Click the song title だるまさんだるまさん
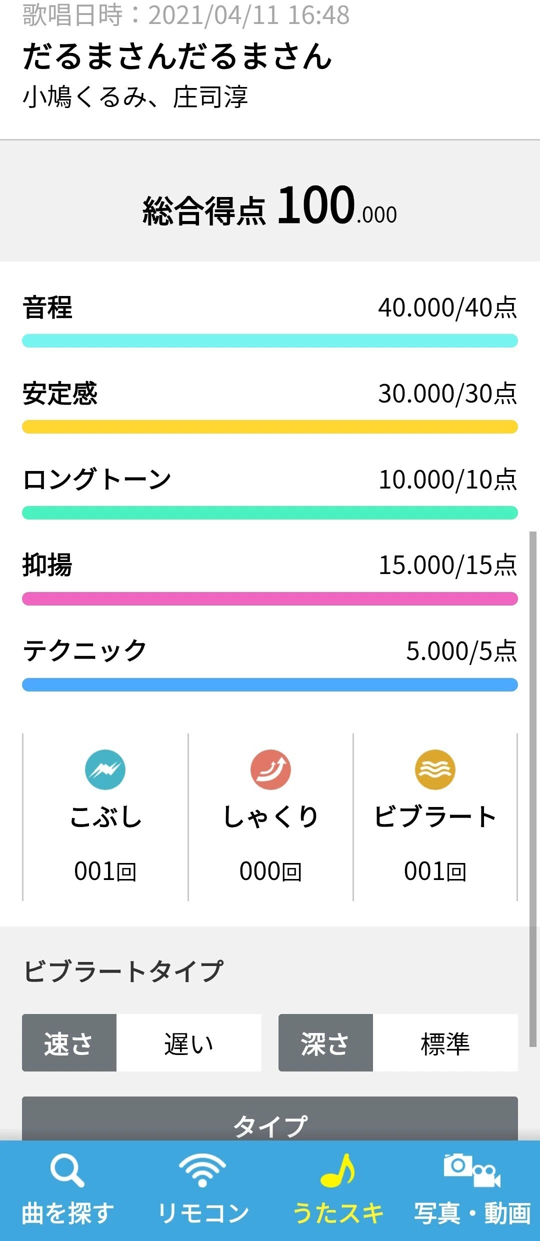The image size is (540, 1241). 177,56
